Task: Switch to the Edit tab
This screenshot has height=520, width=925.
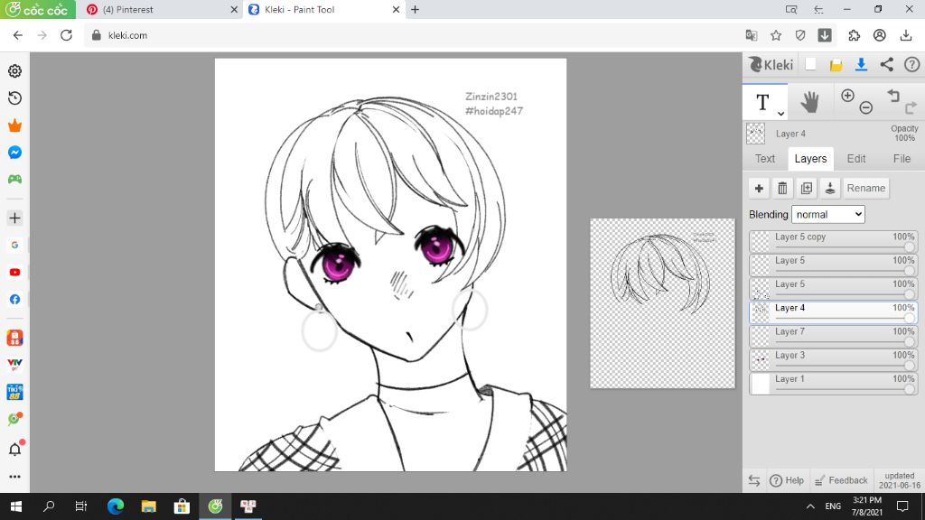Action: pos(856,159)
